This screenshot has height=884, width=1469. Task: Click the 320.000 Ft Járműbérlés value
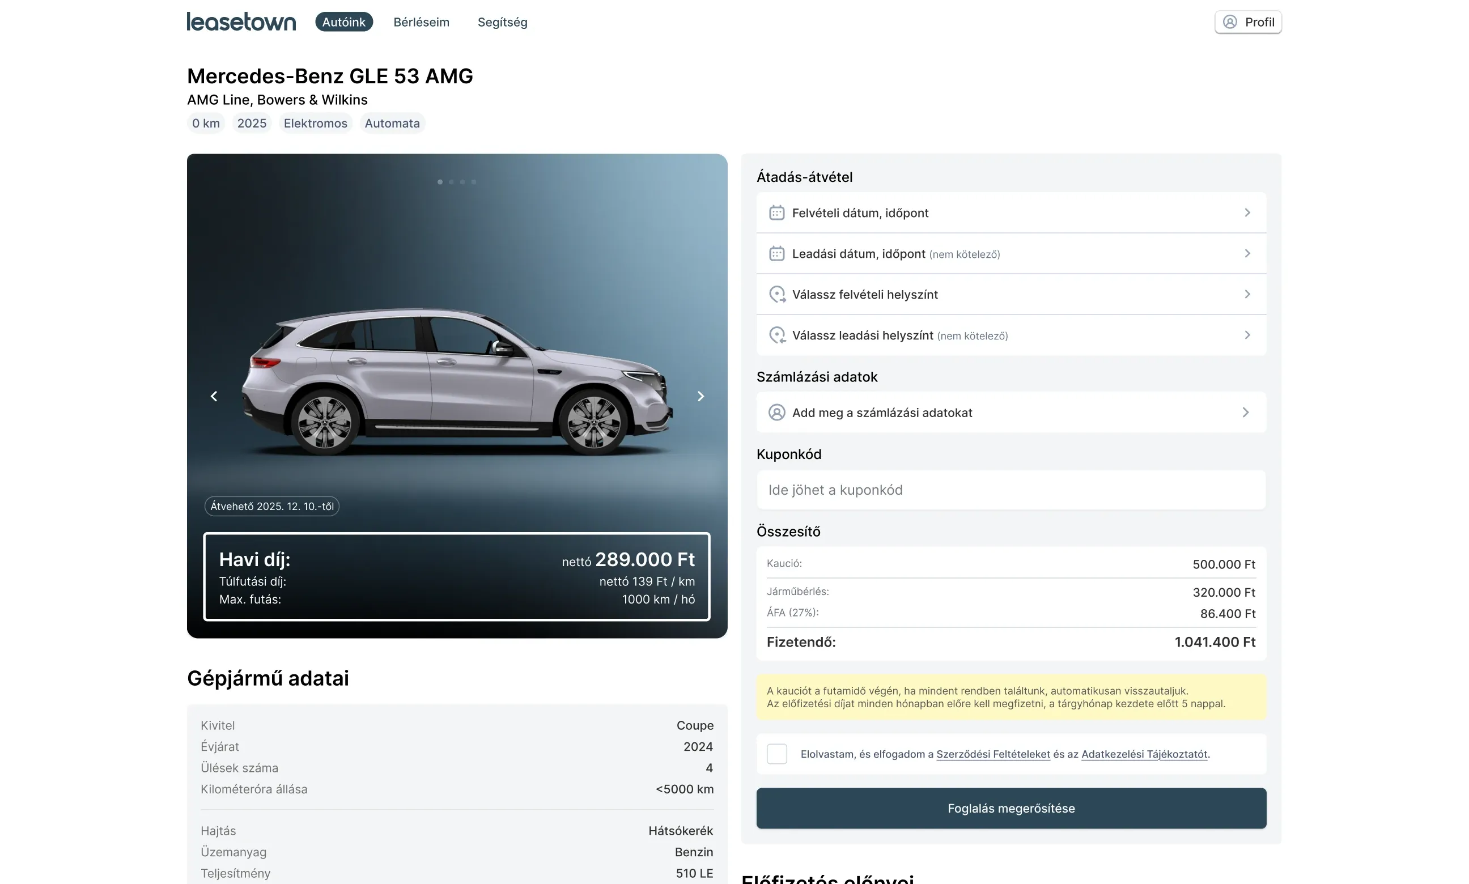point(1224,592)
